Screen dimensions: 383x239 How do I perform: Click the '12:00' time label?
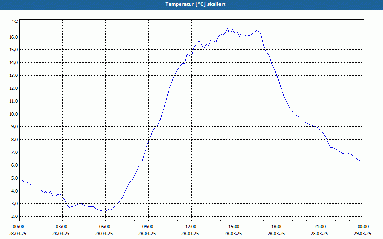click(x=191, y=227)
